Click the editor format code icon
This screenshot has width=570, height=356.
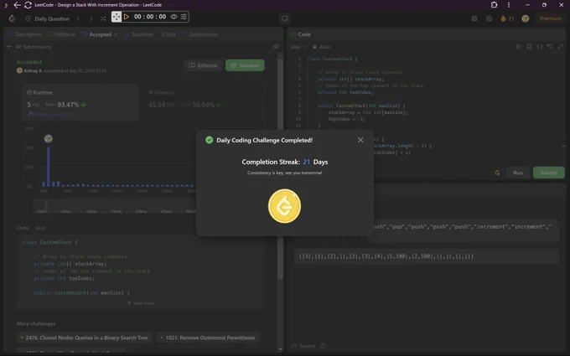coord(519,47)
